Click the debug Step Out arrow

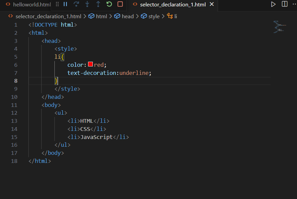click(98, 4)
